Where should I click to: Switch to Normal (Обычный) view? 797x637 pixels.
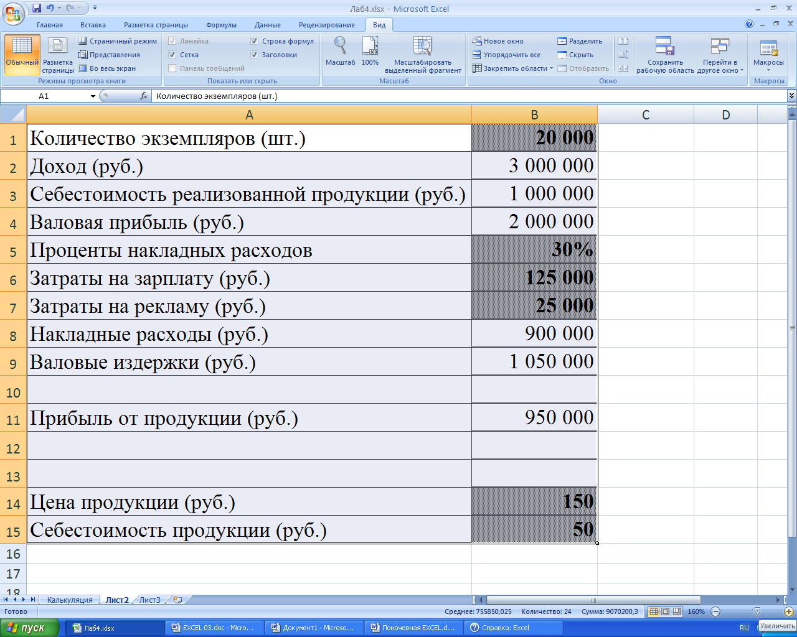pyautogui.click(x=22, y=55)
